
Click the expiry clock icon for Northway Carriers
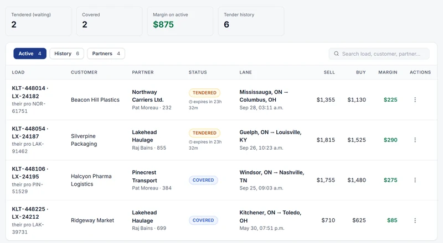[x=190, y=102]
